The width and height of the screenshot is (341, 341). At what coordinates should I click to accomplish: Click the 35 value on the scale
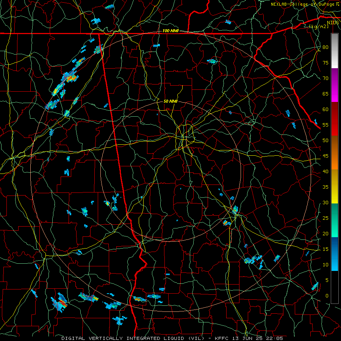(325, 187)
